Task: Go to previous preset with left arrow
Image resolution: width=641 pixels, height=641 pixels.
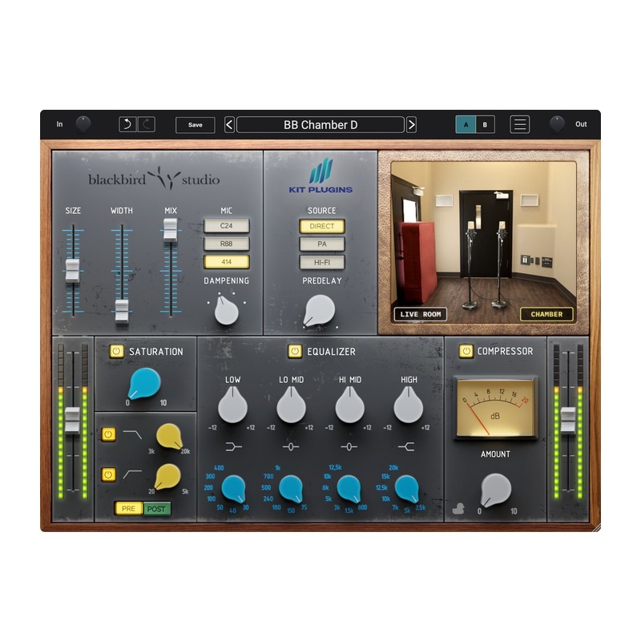Action: tap(229, 125)
